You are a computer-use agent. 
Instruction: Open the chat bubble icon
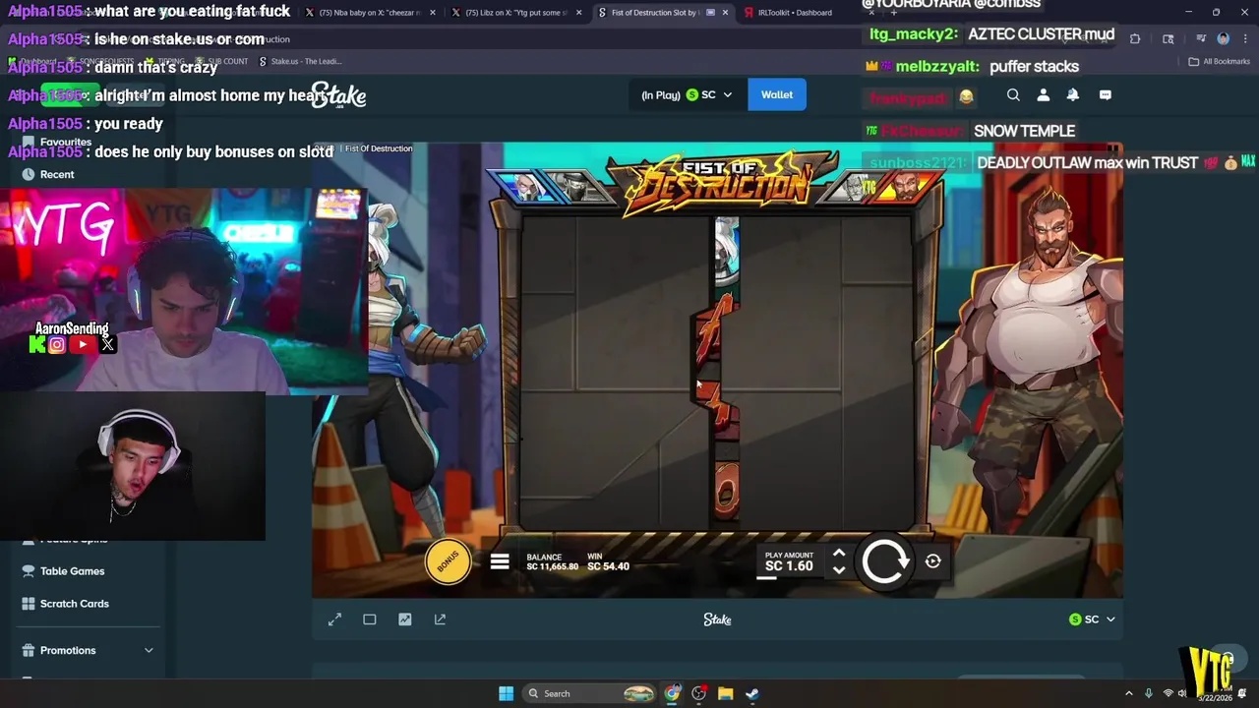(x=1106, y=95)
